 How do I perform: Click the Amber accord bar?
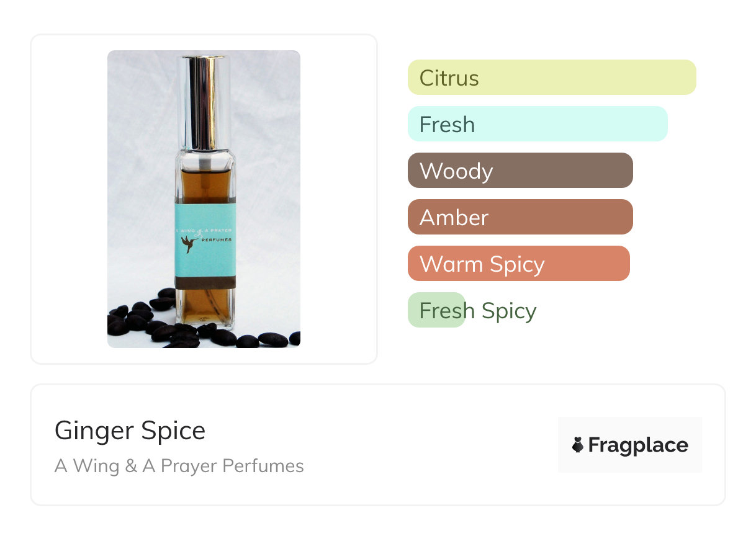[x=520, y=217]
